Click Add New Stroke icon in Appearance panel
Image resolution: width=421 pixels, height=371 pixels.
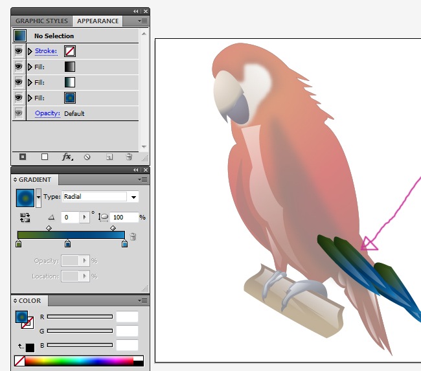click(x=23, y=157)
